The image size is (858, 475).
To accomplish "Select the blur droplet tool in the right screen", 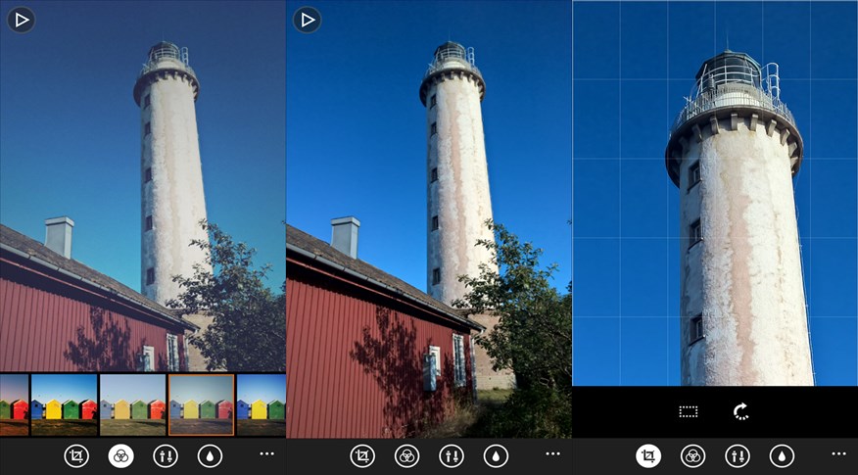I will click(783, 455).
